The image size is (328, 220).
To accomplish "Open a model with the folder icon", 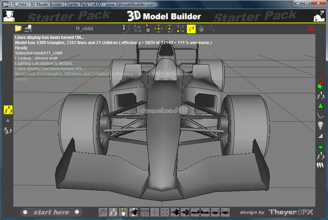I will coord(18,28).
